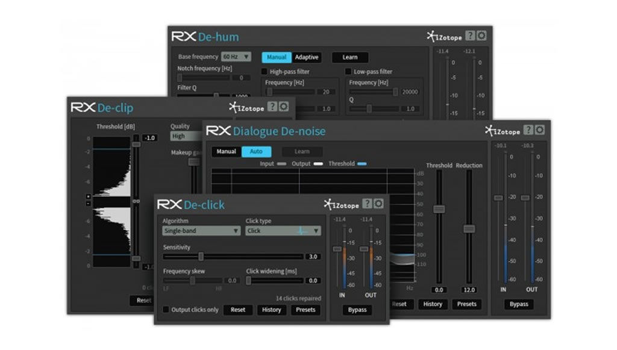Click Low-pass Frequency slider in De-hum
This screenshot has width=617, height=350.
pos(395,92)
